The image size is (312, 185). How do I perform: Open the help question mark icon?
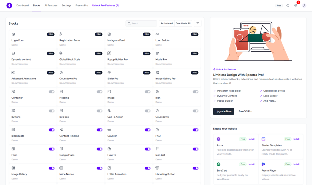(x=288, y=5)
